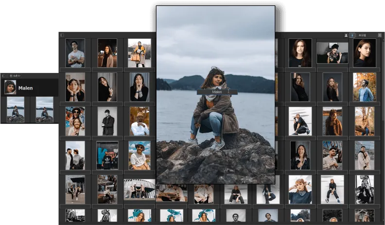
Task: Tick the checkbox in the Malen panel header
Action: pyautogui.click(x=4, y=76)
